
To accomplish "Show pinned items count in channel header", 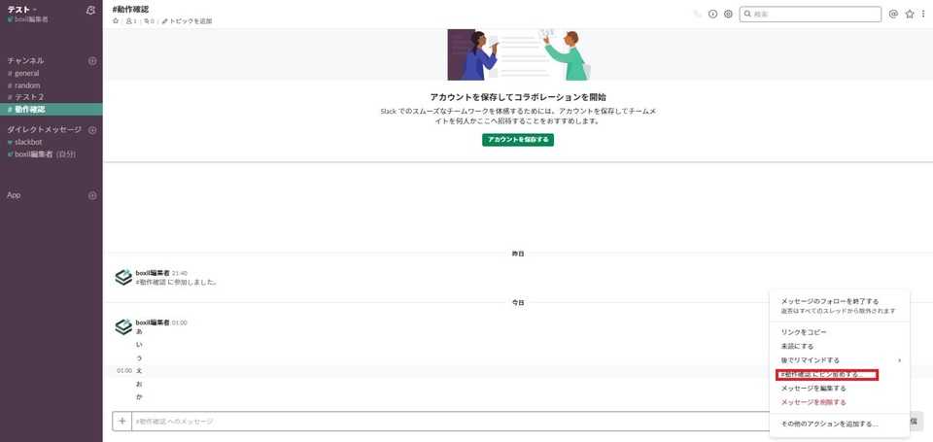I will tap(149, 20).
